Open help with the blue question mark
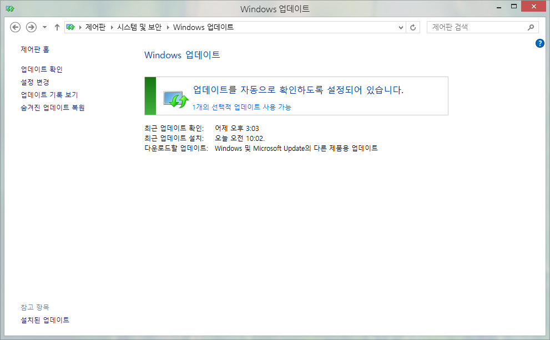 pos(540,43)
